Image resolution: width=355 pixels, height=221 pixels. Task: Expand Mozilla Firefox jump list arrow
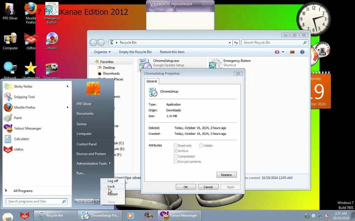[x=67, y=107]
